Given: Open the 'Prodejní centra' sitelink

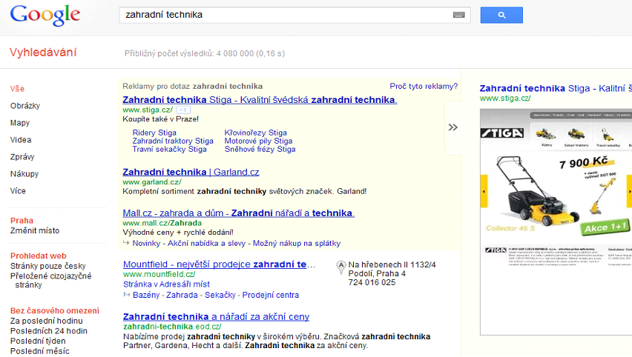Looking at the screenshot, I should 271,295.
